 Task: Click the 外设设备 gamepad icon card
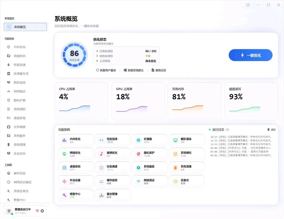76,181
